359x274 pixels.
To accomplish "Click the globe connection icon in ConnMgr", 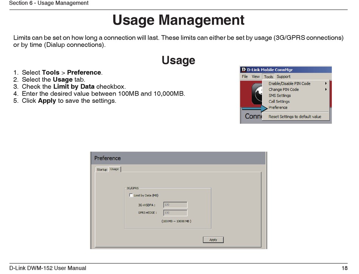I will click(x=257, y=94).
